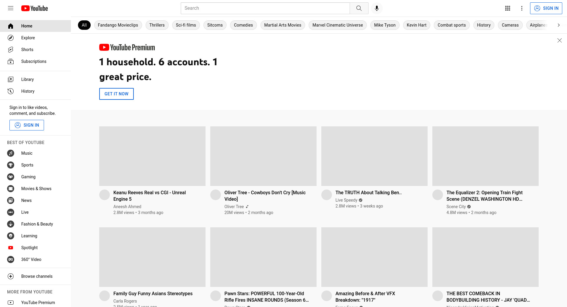Image resolution: width=567 pixels, height=307 pixels.
Task: Click the top-right SIGN IN button
Action: click(546, 8)
